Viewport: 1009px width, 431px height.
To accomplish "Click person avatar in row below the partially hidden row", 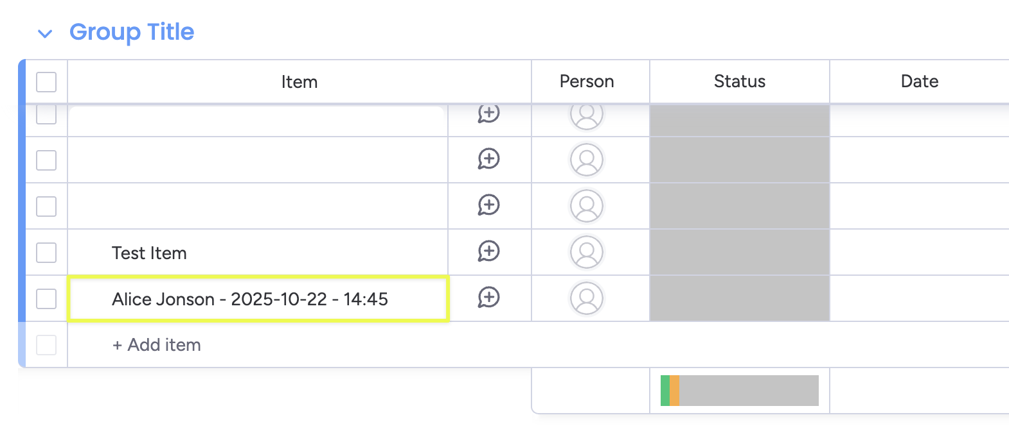I will coord(586,160).
